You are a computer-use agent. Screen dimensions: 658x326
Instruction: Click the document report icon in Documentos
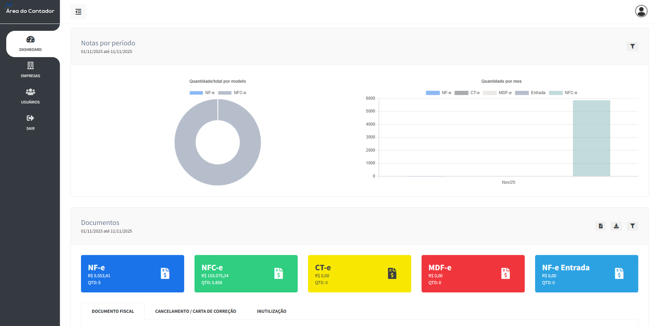[x=600, y=226]
